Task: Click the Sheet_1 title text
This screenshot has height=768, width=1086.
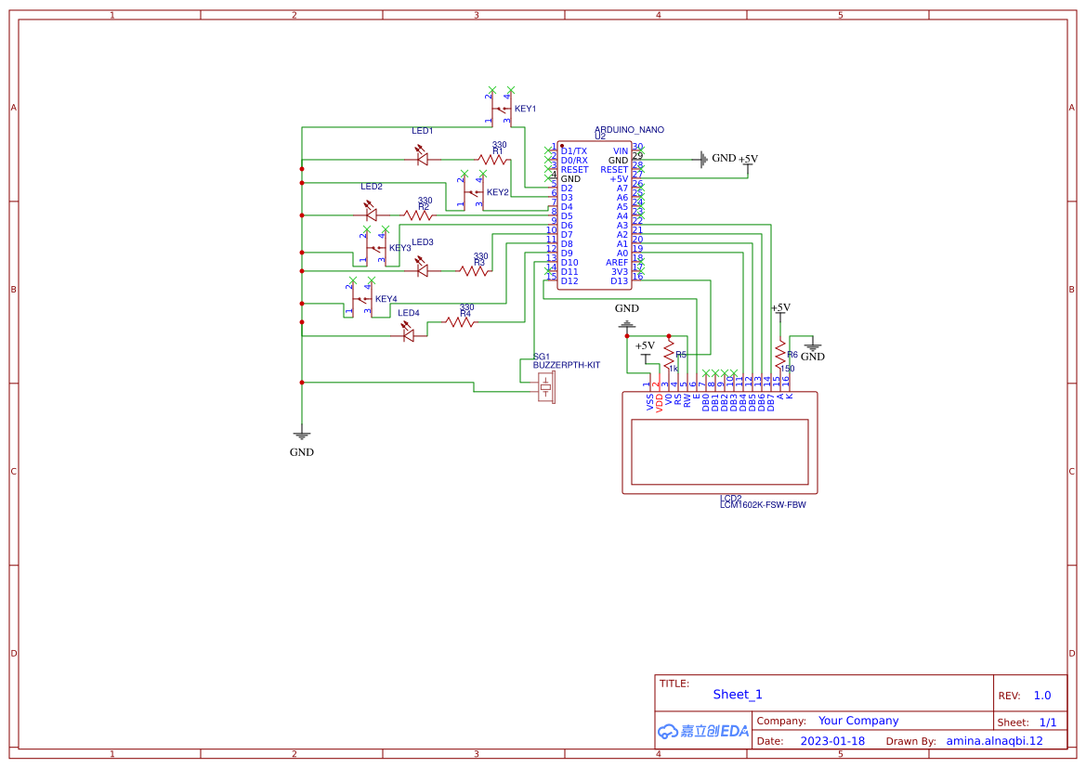Action: coord(737,694)
